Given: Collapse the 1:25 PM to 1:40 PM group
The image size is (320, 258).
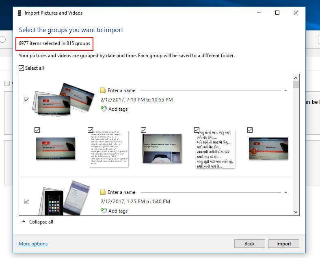Looking at the screenshot, I should [x=286, y=192].
